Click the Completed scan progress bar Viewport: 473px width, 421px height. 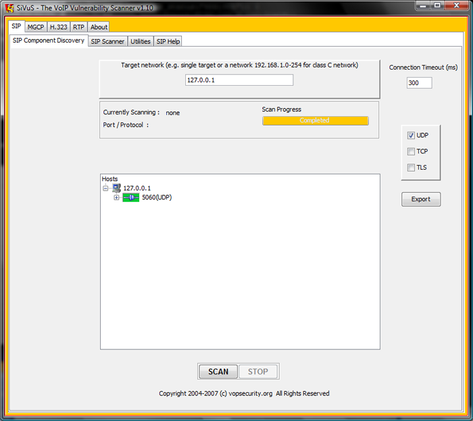[316, 121]
